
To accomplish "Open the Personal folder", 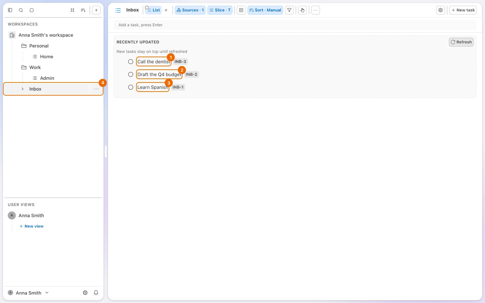I will [x=39, y=46].
